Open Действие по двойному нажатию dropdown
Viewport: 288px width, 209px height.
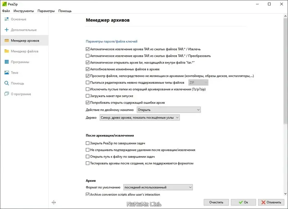coord(168,110)
